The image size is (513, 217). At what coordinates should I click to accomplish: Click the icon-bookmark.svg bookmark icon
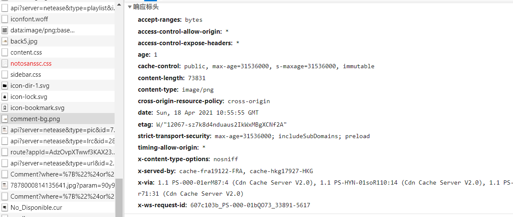click(x=5, y=108)
